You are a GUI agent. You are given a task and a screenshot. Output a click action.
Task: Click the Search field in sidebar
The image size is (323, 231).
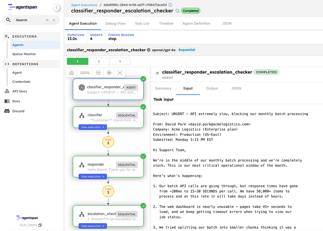pyautogui.click(x=28, y=20)
